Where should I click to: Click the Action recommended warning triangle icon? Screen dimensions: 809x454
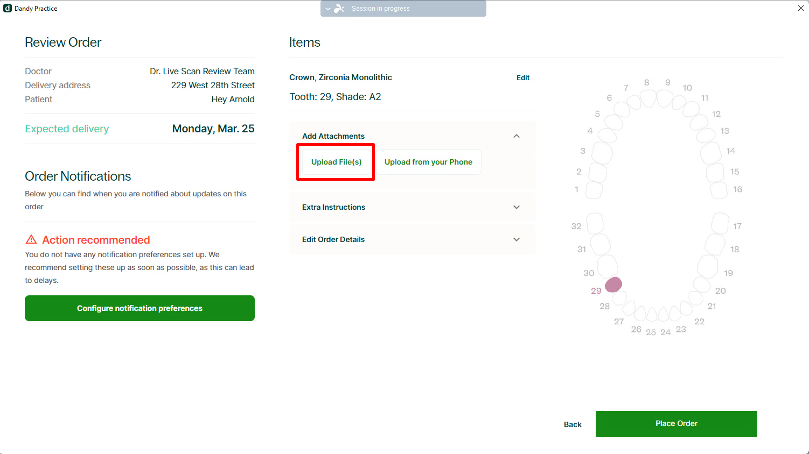pyautogui.click(x=31, y=239)
